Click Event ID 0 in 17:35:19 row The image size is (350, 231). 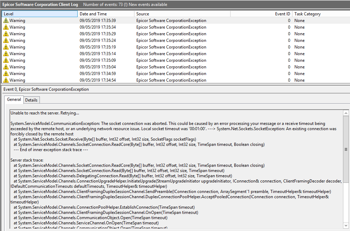pos(289,47)
